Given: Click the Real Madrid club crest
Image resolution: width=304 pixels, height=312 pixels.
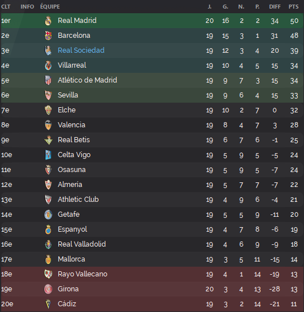Looking at the screenshot, I should click(48, 21).
